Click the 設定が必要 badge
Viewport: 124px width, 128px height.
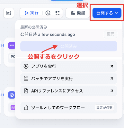point(104,108)
